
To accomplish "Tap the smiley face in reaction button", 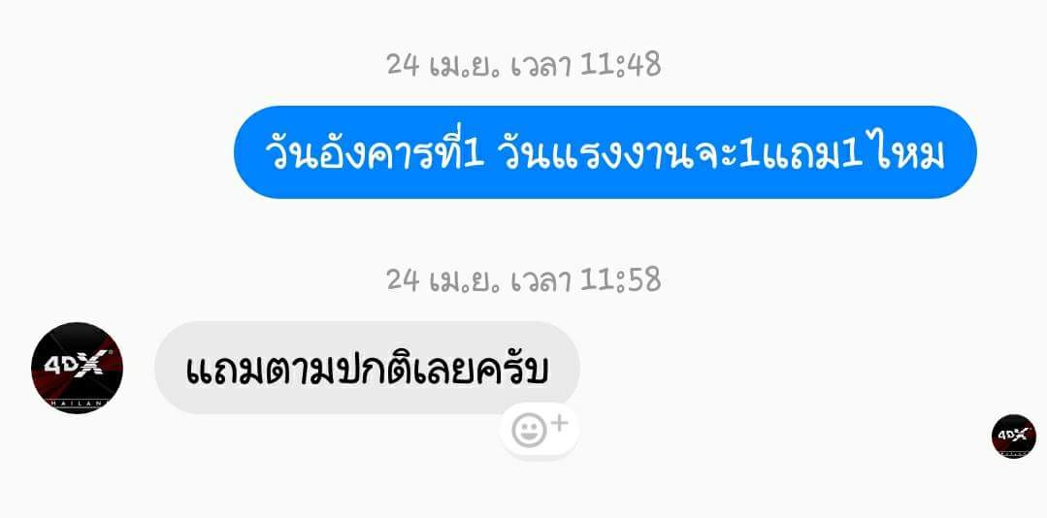I will tap(529, 432).
